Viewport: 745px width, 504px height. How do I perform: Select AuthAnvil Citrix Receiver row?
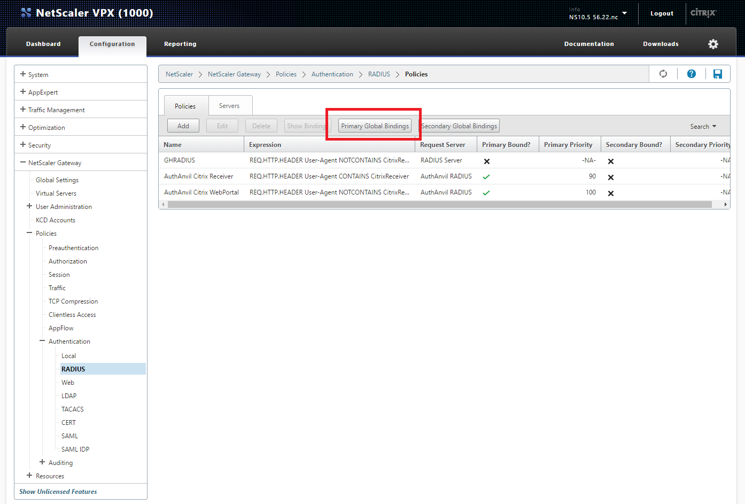(x=444, y=176)
